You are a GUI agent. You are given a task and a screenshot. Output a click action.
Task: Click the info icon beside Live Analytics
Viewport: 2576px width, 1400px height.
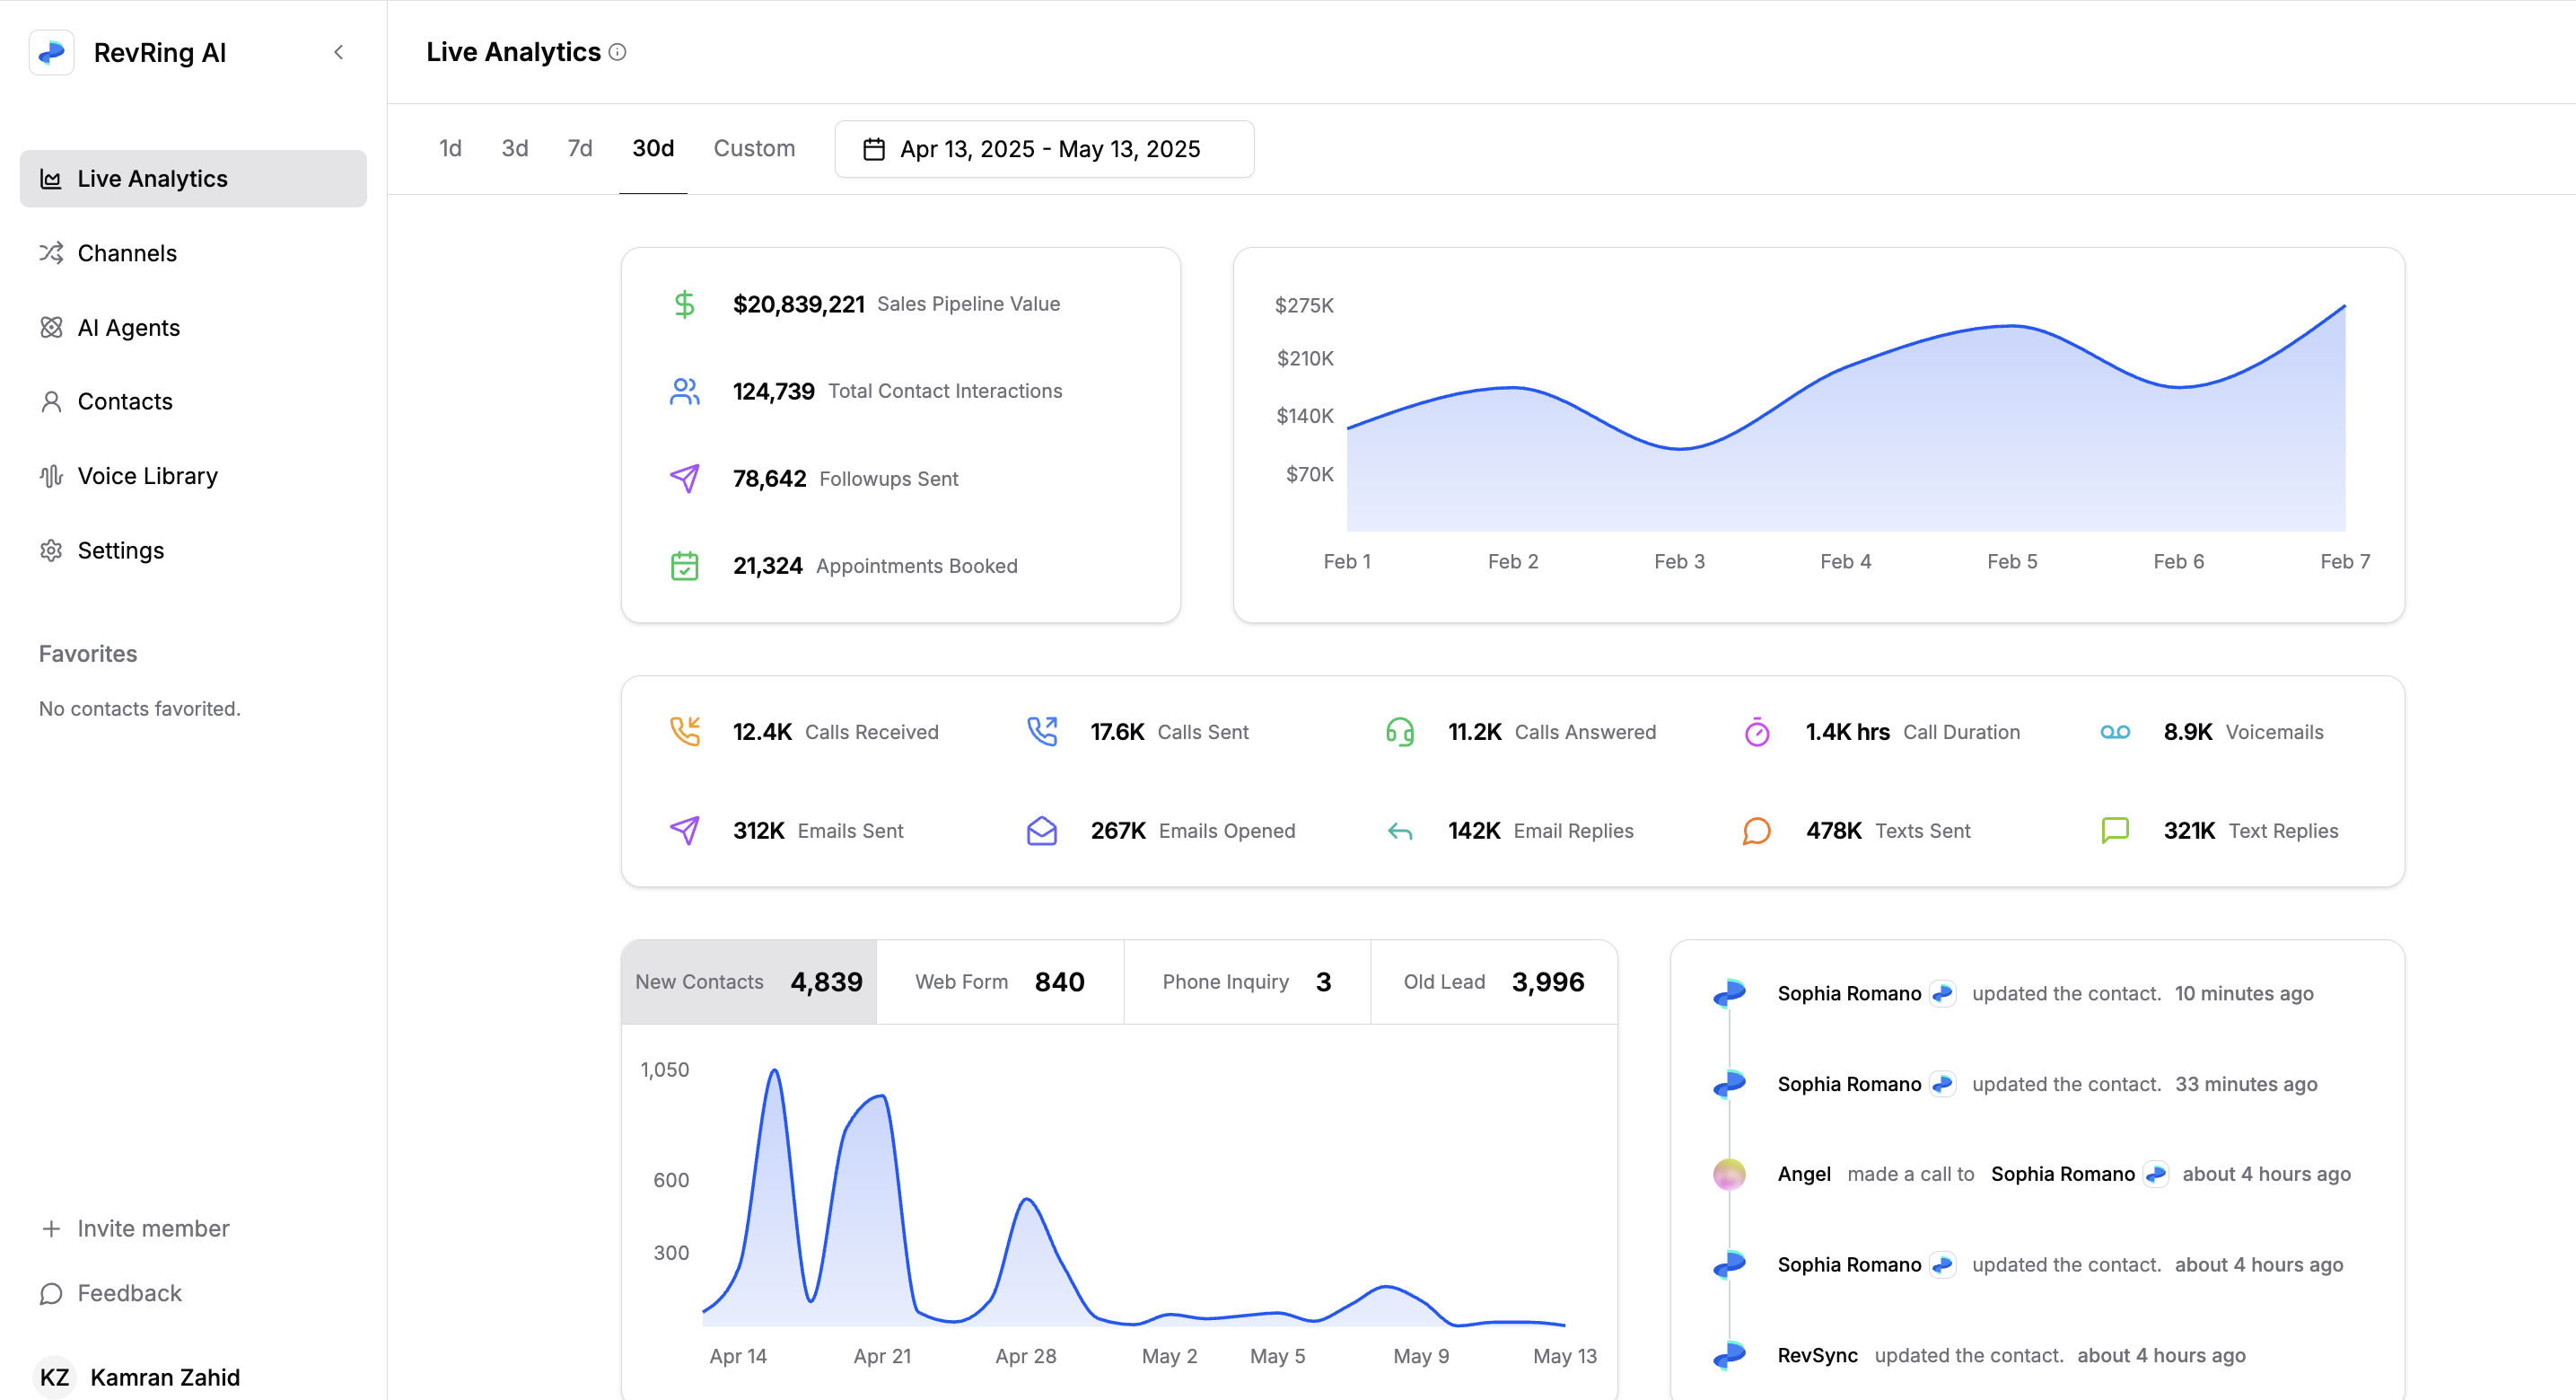[x=618, y=52]
